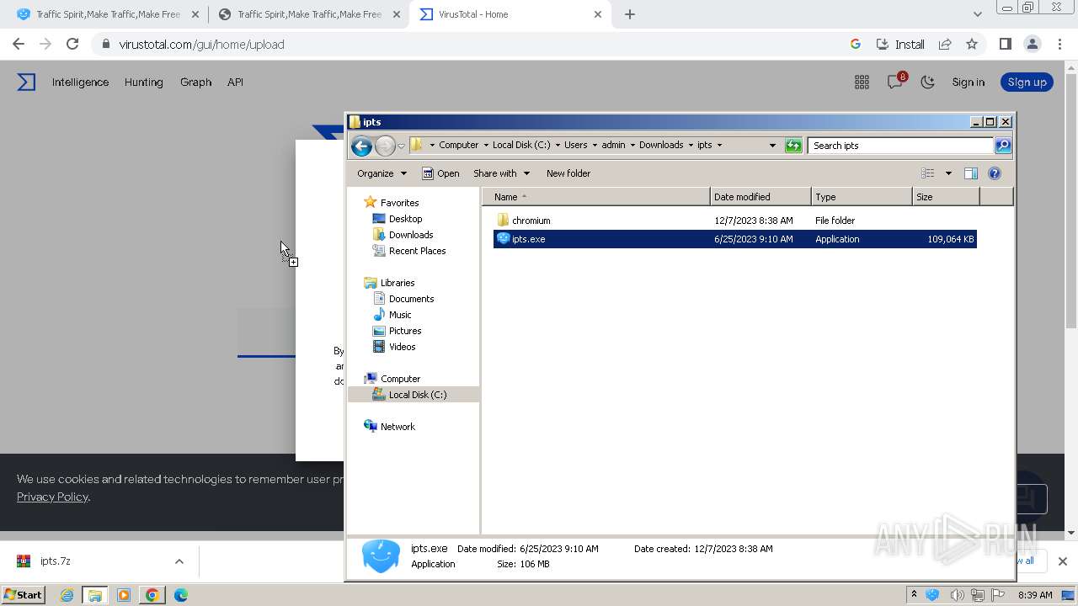
Task: Click Downloads in the address breadcrumb
Action: pyautogui.click(x=661, y=145)
